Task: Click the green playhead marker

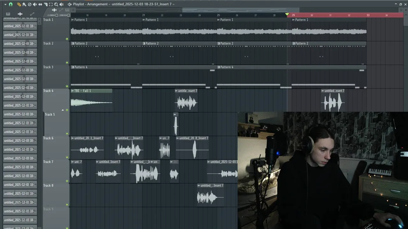Action: [x=287, y=14]
